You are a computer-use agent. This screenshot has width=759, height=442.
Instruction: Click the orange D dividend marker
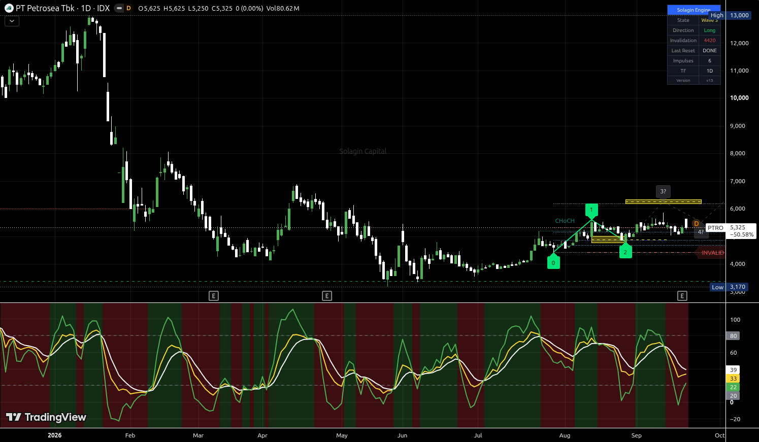click(x=697, y=224)
